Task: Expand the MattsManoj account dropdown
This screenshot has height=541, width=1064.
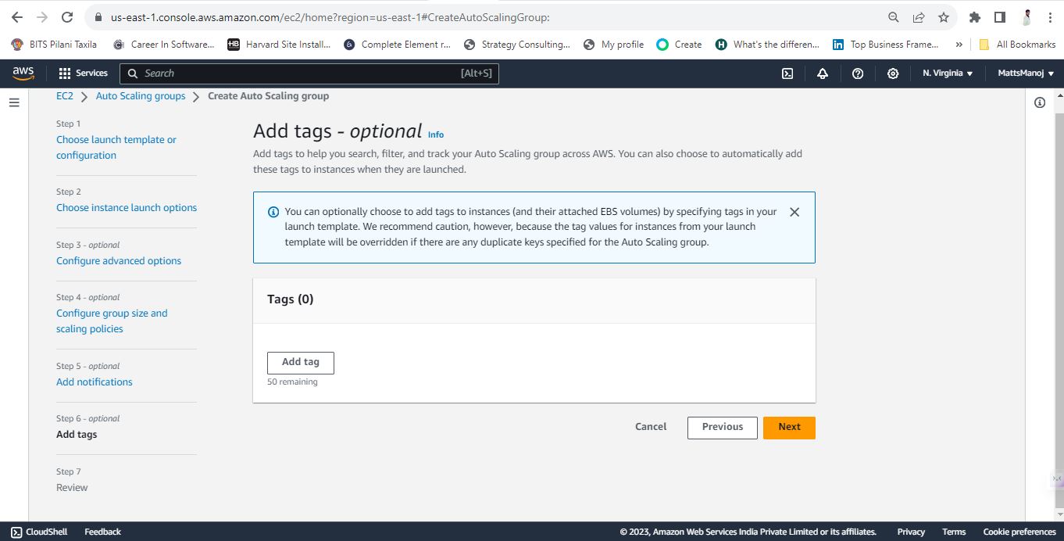Action: [1026, 73]
